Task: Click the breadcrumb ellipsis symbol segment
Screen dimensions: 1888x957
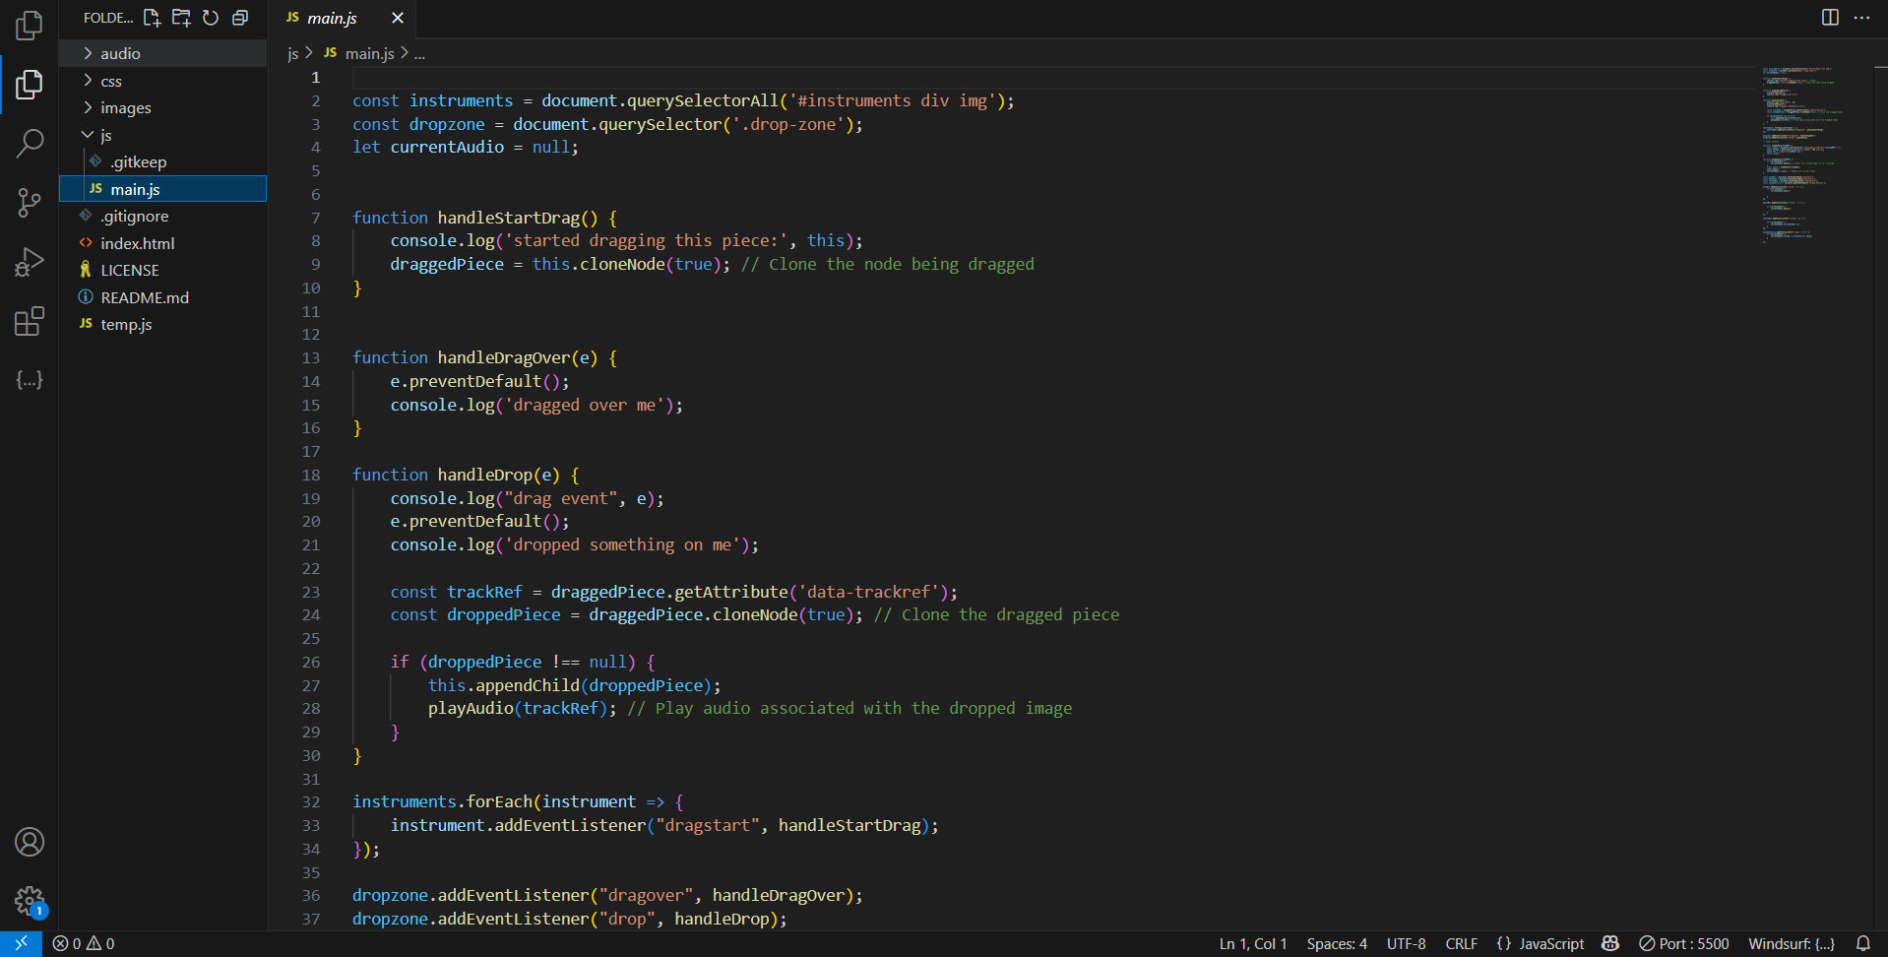Action: [x=419, y=53]
